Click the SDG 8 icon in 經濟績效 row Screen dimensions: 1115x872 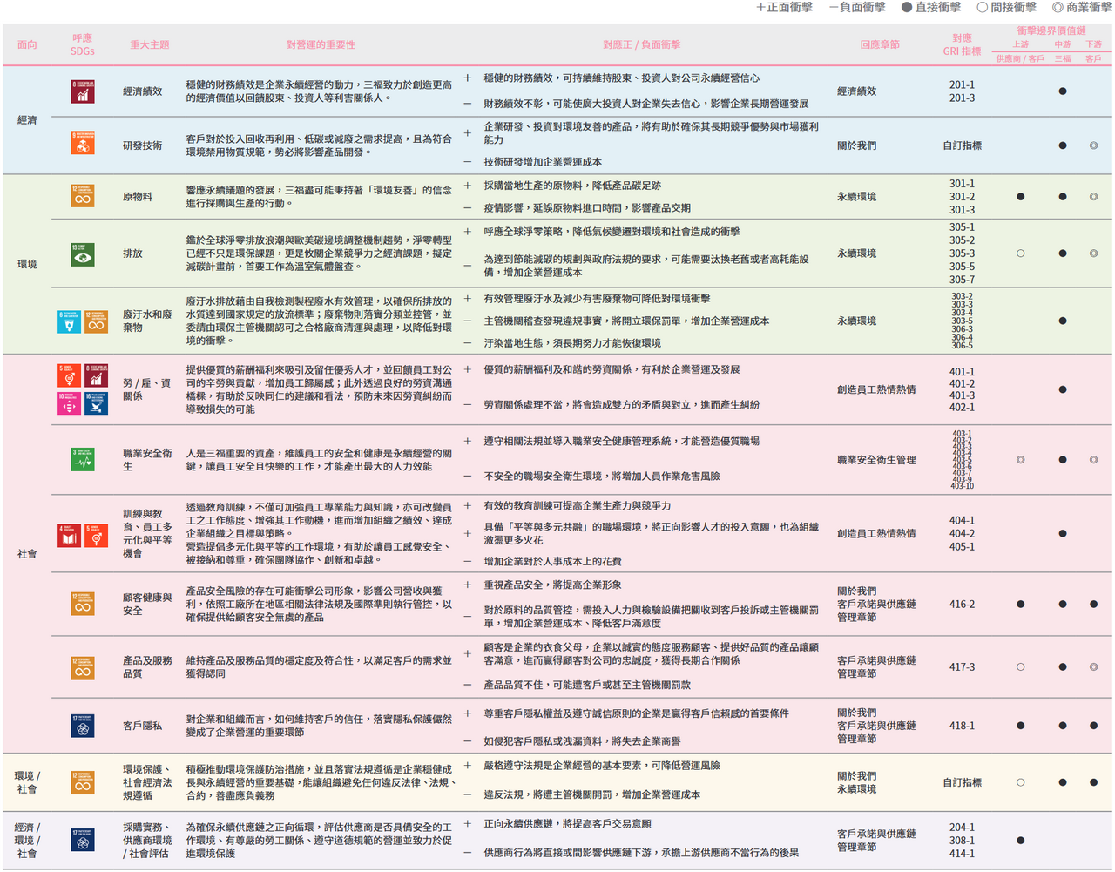click(x=83, y=91)
